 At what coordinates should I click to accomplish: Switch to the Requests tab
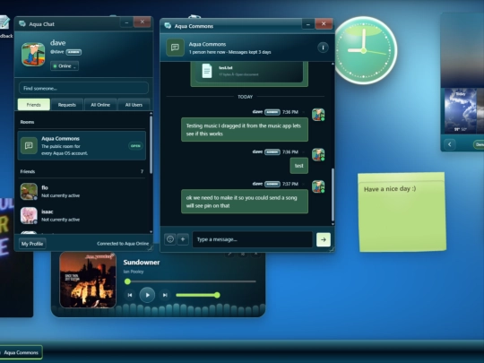pyautogui.click(x=67, y=105)
